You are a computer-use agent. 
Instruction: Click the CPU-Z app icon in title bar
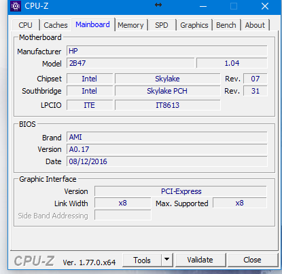[16, 6]
